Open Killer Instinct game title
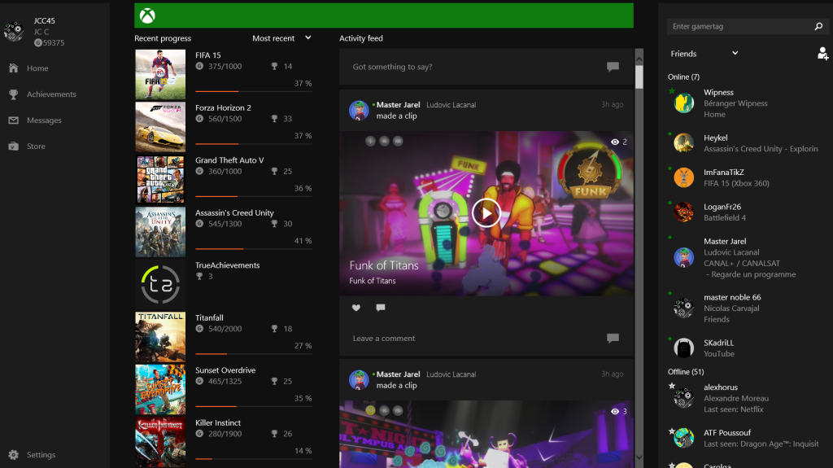Image resolution: width=833 pixels, height=468 pixels. coord(218,422)
